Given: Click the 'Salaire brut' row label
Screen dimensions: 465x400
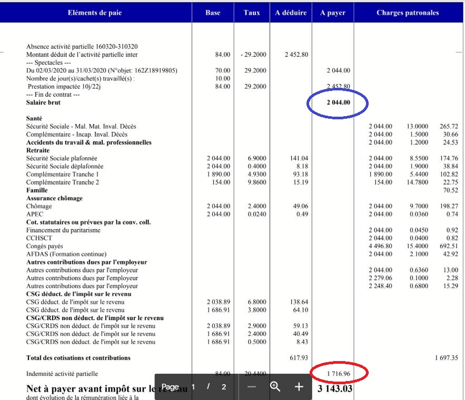Looking at the screenshot, I should tap(43, 102).
